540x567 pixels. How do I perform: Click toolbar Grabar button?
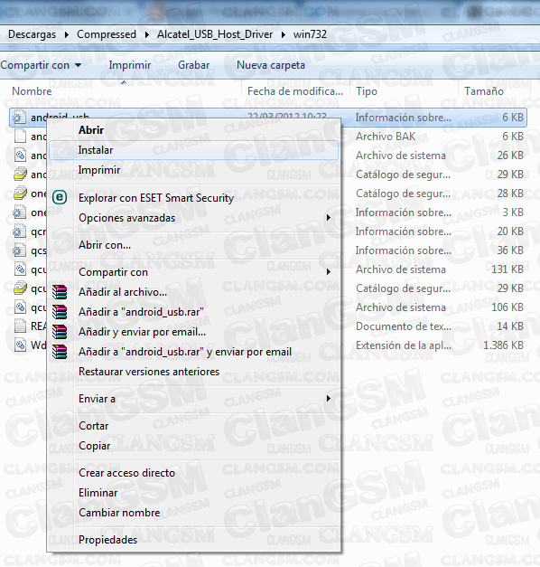(193, 65)
